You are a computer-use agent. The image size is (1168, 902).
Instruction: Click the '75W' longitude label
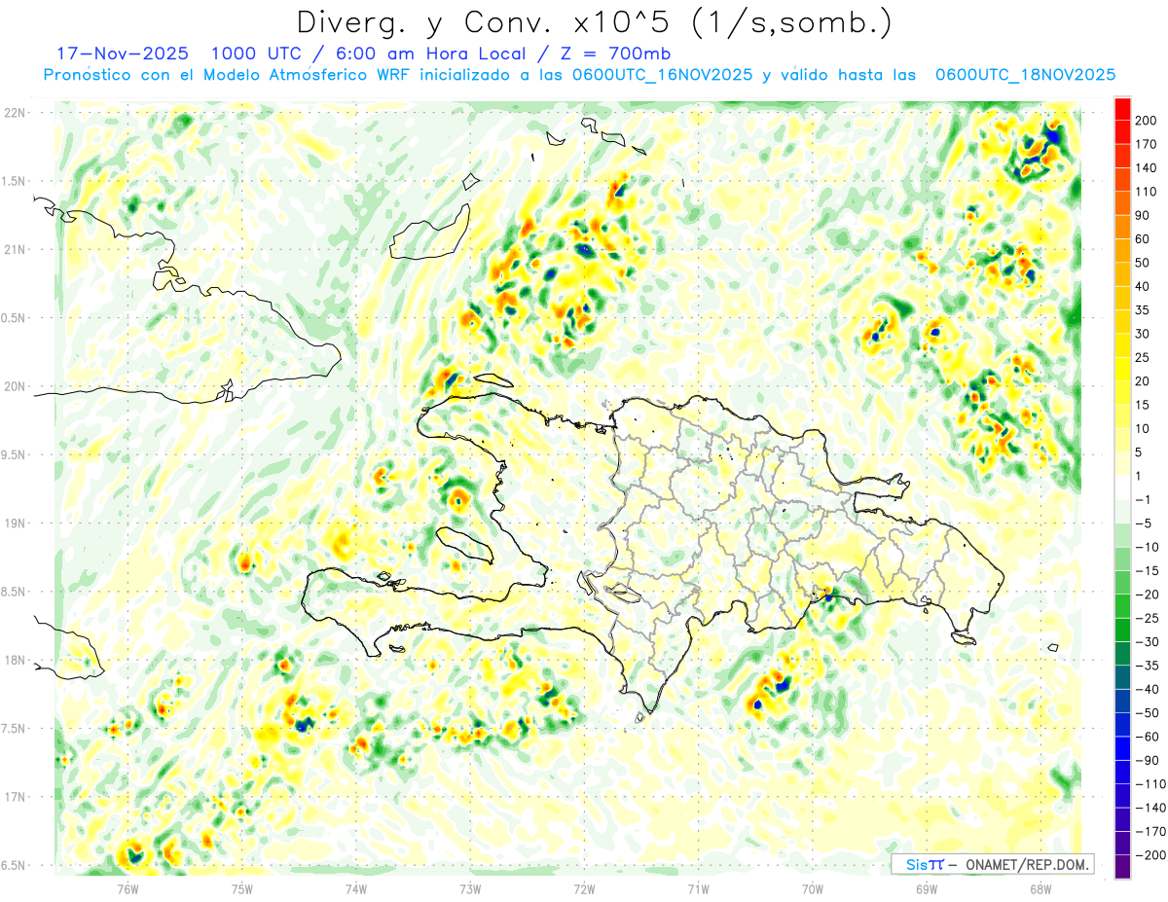[x=242, y=888]
